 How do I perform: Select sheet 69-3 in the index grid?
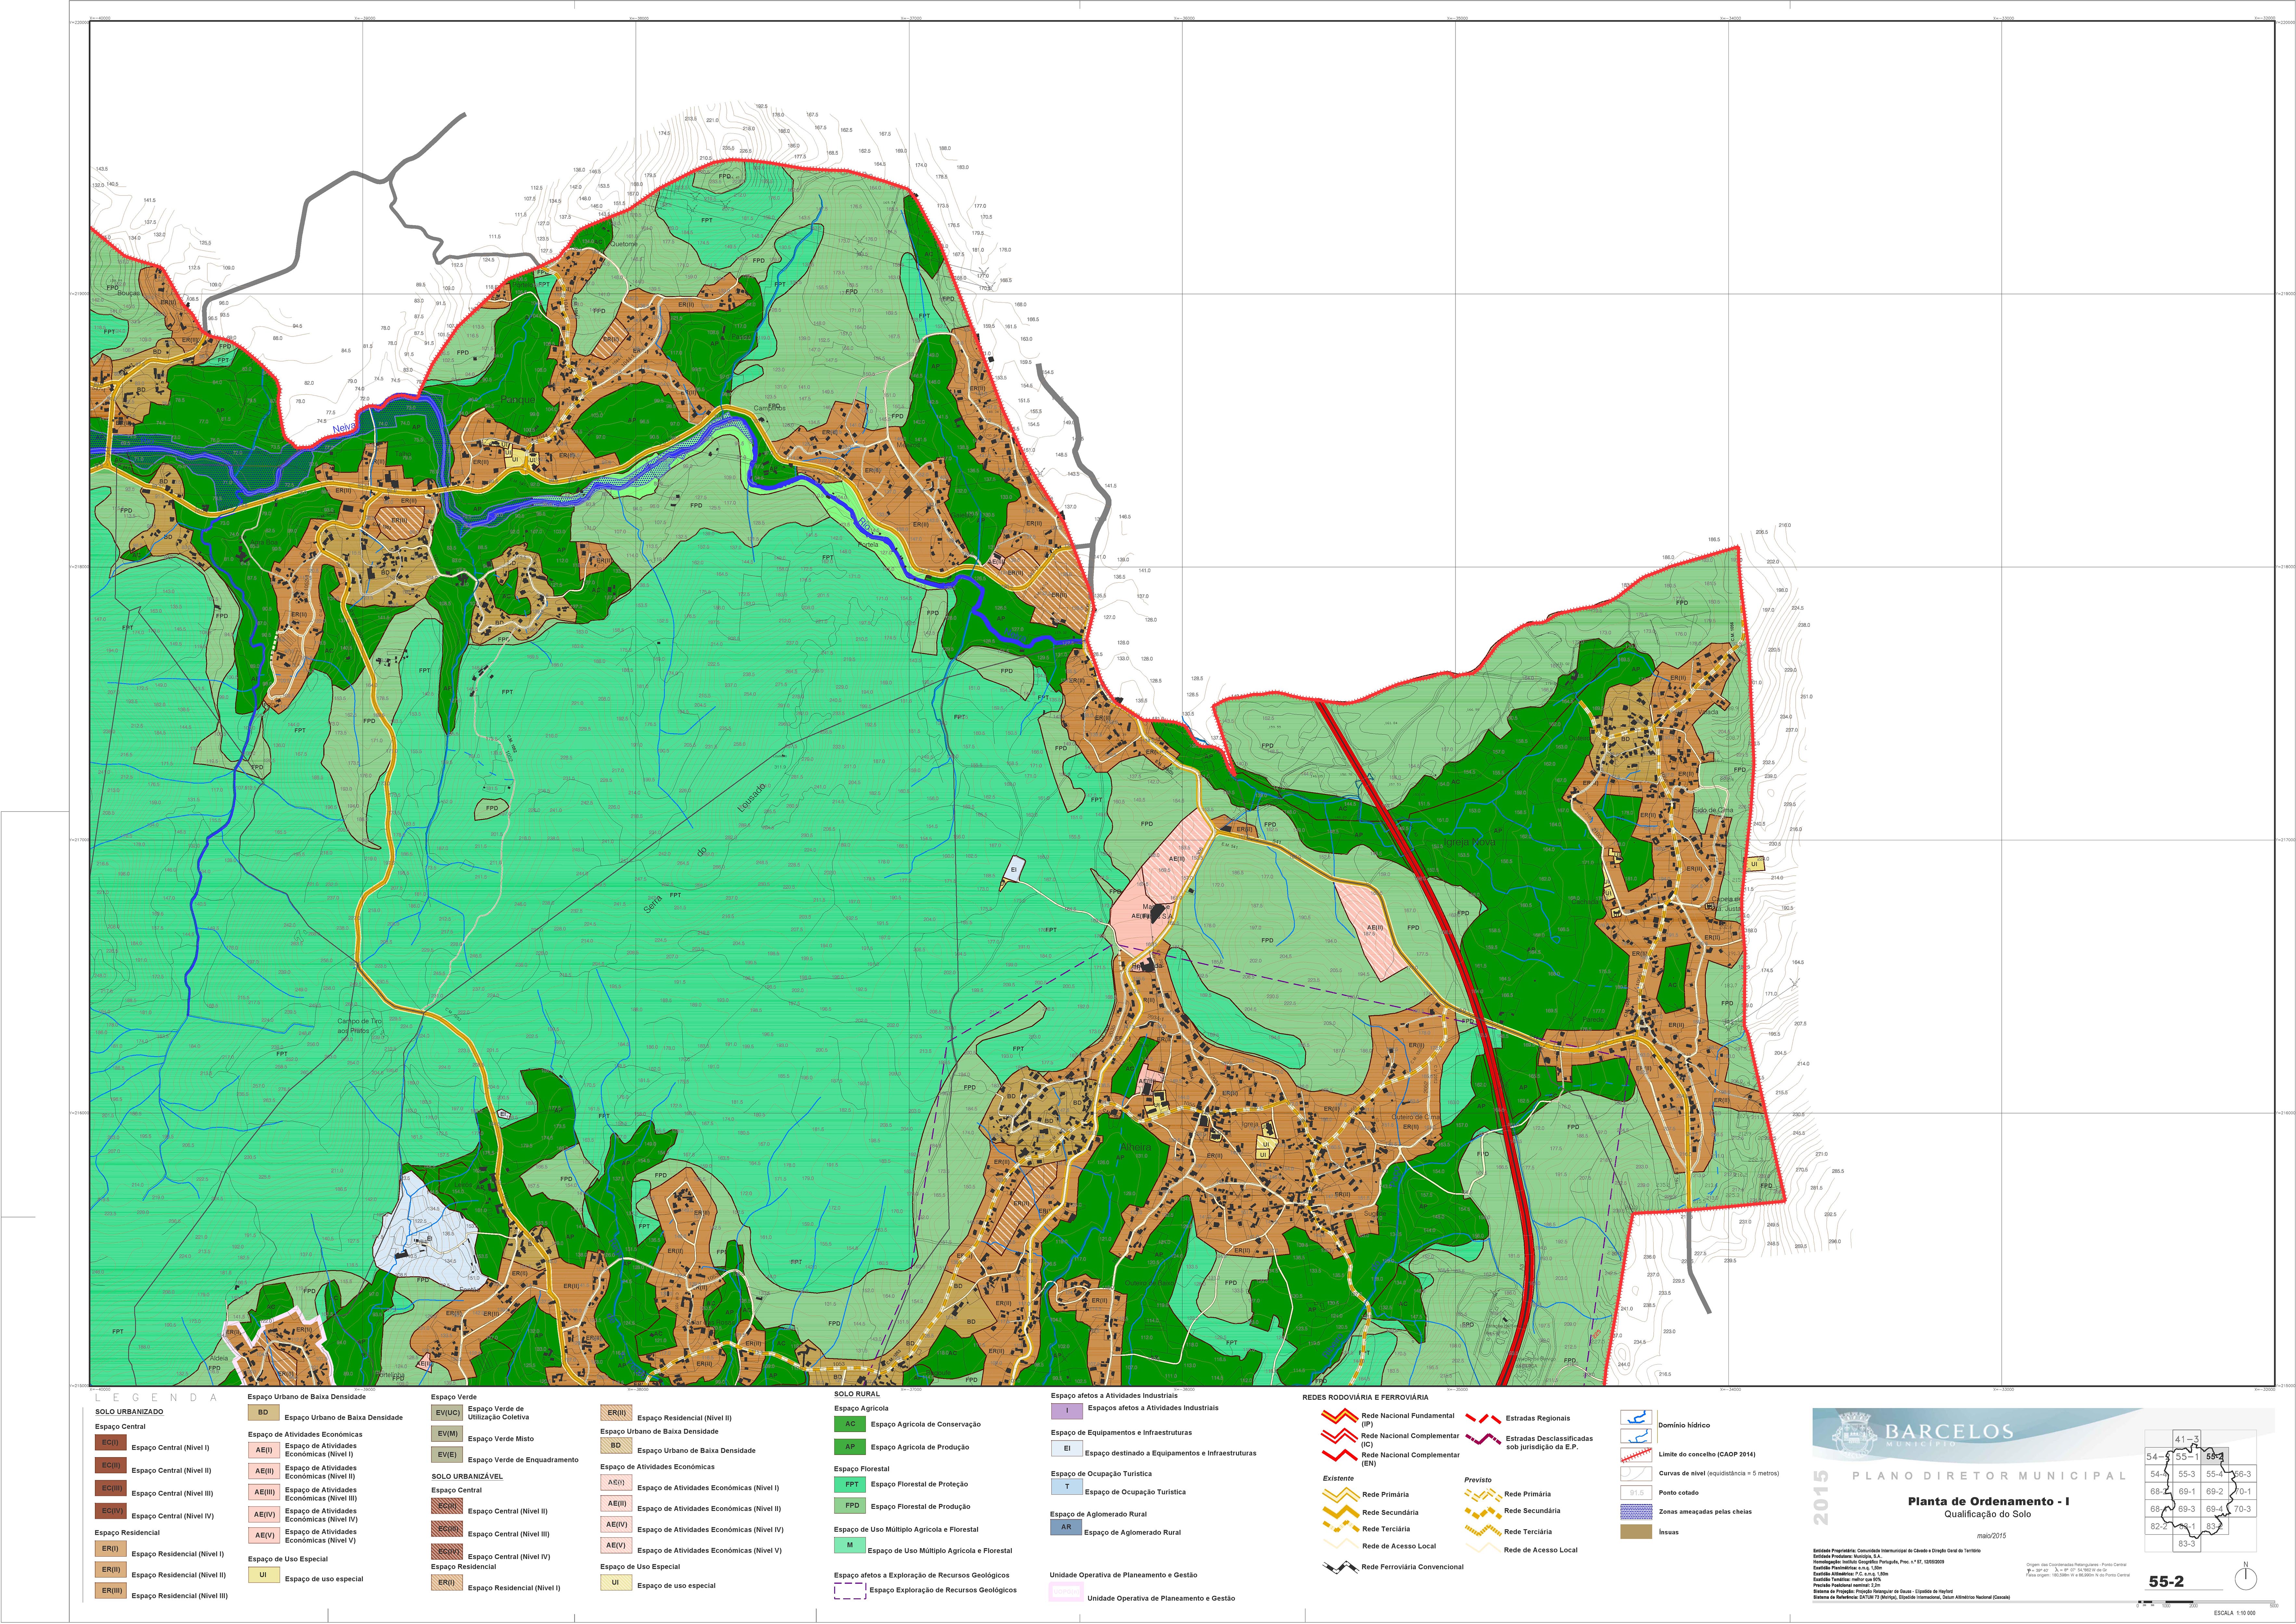click(2187, 1509)
